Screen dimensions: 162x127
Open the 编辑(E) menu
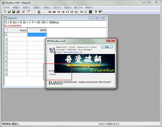(x=16, y=8)
